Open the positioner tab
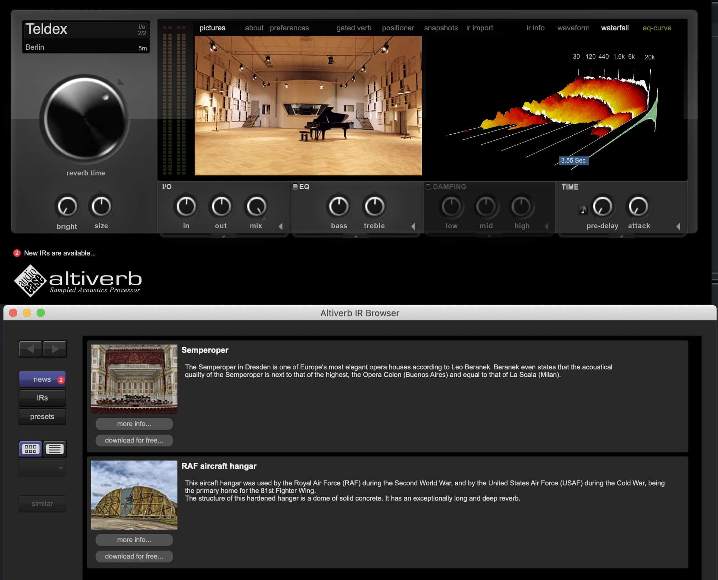The width and height of the screenshot is (718, 580). click(x=398, y=28)
